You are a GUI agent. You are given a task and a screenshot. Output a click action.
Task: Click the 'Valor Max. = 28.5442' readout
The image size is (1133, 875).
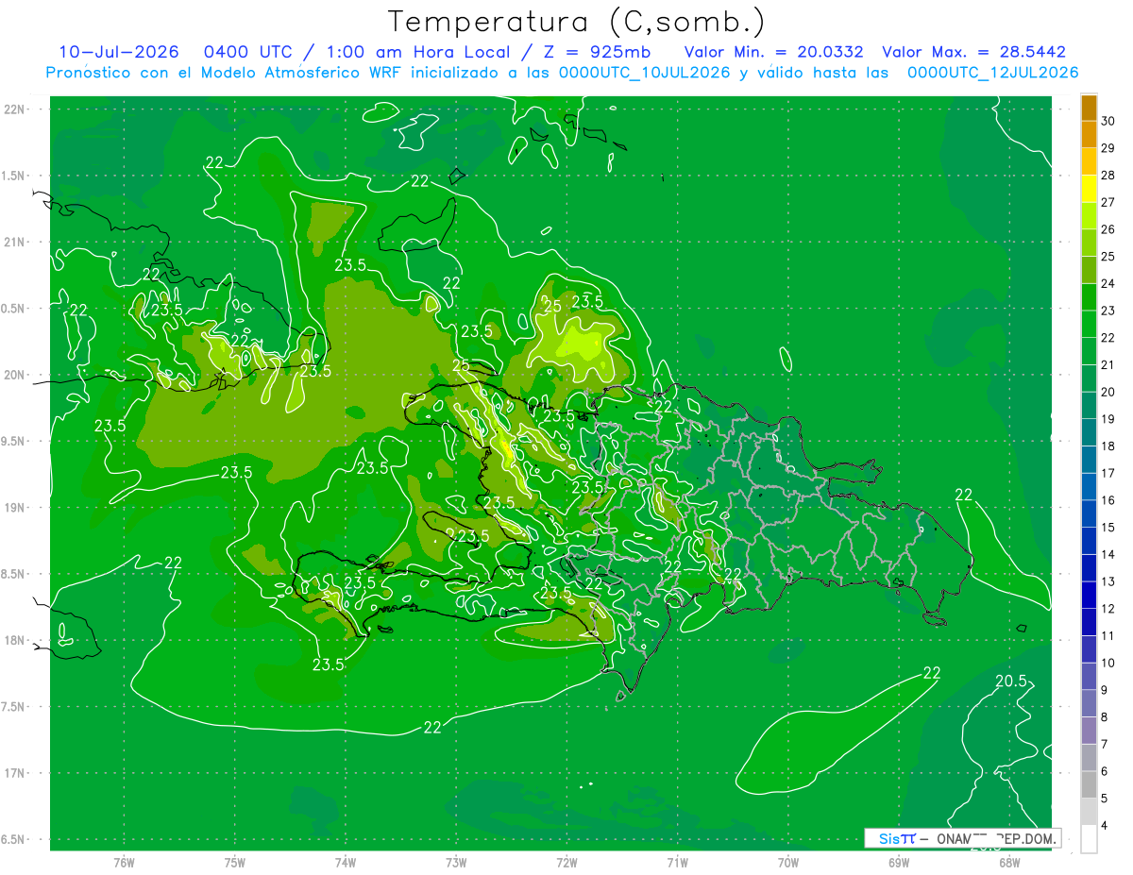973,52
